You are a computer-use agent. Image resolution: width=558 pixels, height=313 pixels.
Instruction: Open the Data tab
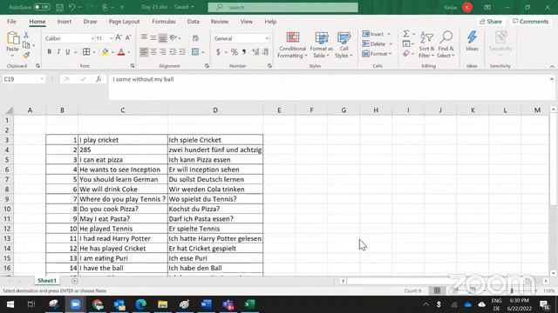pyautogui.click(x=194, y=22)
